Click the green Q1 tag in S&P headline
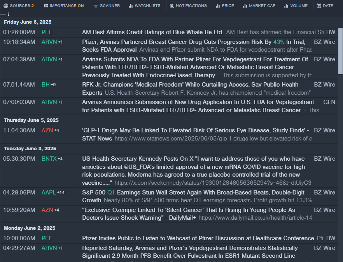The width and height of the screenshot is (343, 262). [111, 193]
